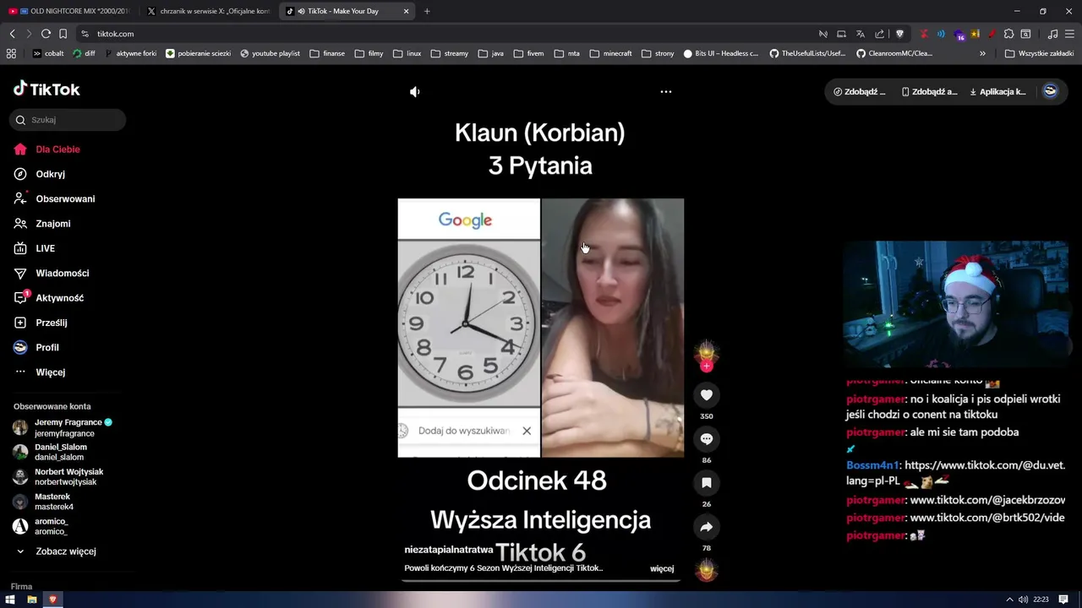Image resolution: width=1082 pixels, height=608 pixels.
Task: Expand the caption with więcej
Action: [662, 569]
